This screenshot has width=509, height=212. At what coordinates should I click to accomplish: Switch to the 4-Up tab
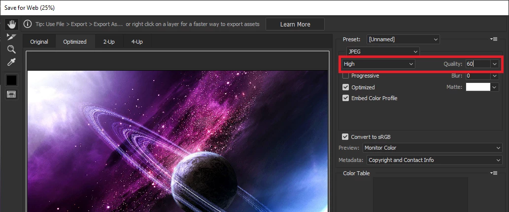[137, 42]
